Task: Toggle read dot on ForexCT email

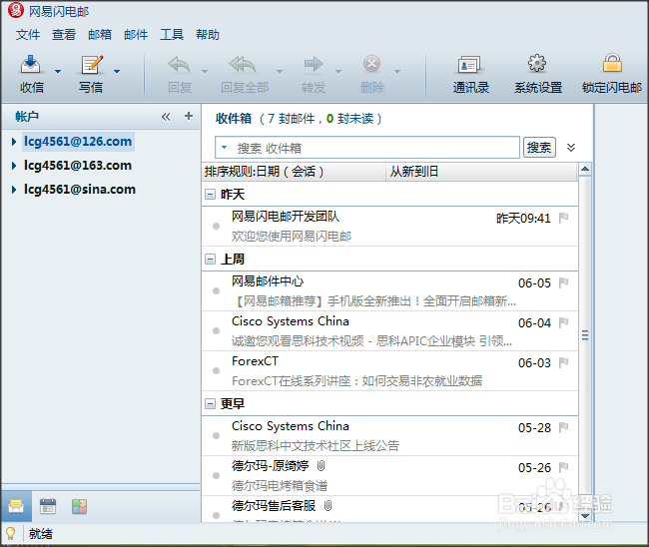Action: (x=216, y=370)
